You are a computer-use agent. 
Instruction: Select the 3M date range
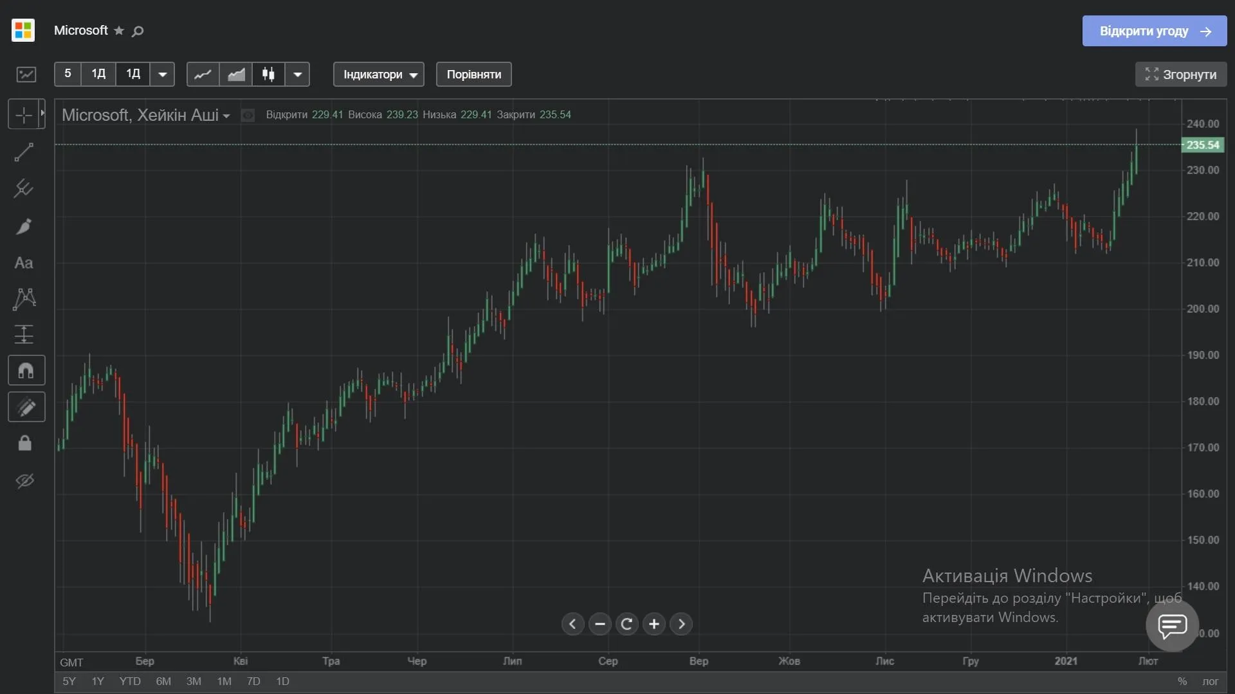click(x=194, y=681)
